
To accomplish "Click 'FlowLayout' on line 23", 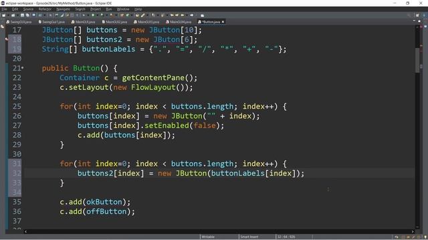I will click(153, 87).
